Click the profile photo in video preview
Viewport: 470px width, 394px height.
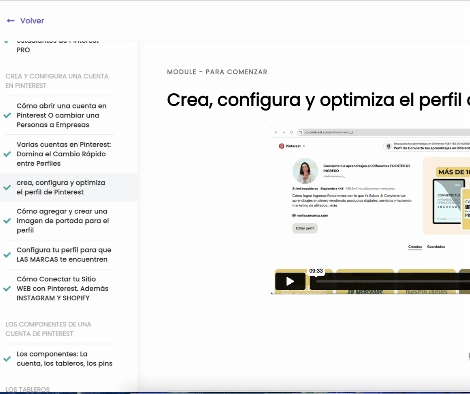(x=305, y=171)
